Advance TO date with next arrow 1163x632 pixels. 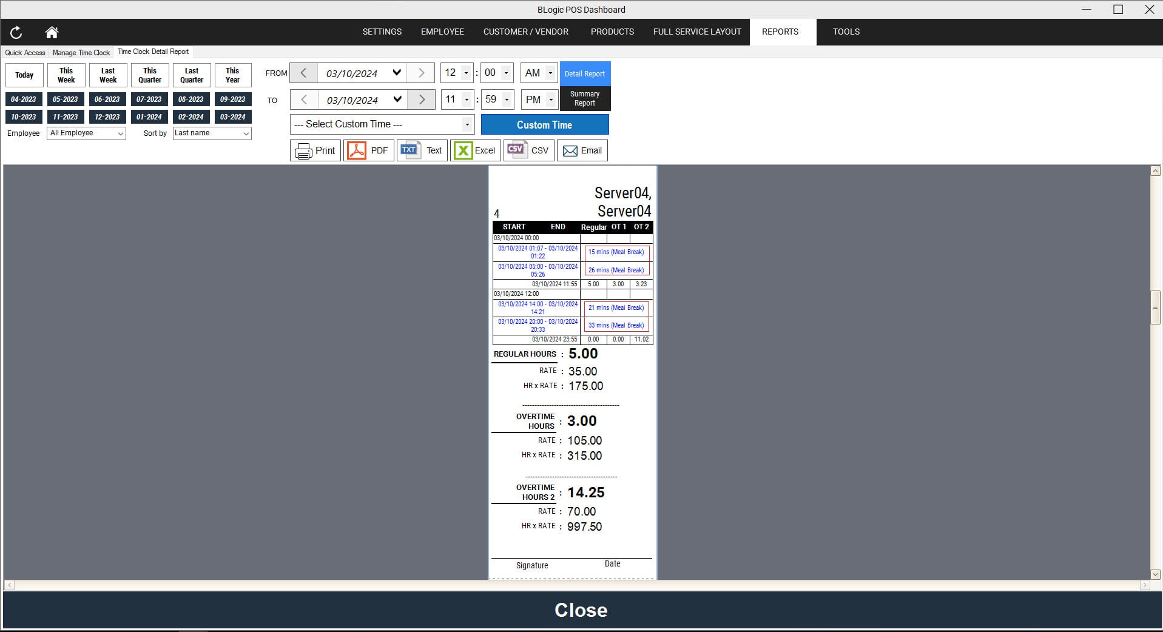tap(421, 99)
